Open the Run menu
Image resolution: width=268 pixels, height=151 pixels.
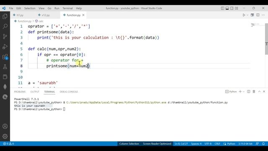57,8
